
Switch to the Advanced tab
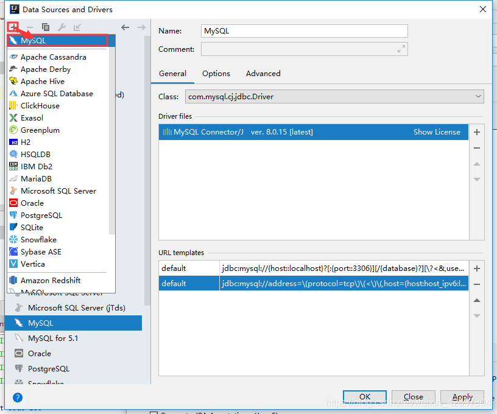click(263, 74)
